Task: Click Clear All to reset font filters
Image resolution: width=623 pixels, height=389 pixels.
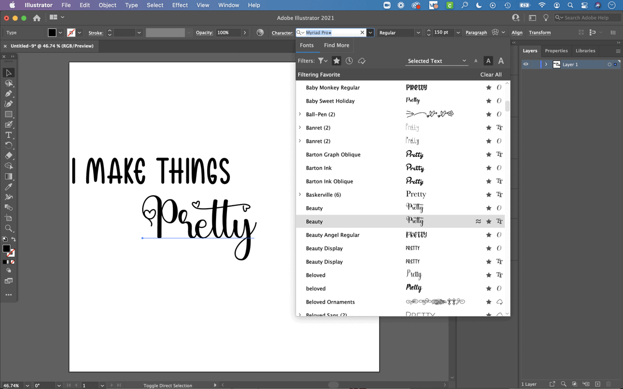Action: (491, 74)
